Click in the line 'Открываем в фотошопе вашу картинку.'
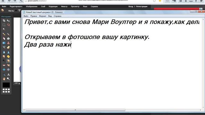This screenshot has height=115, width=205. [x=87, y=37]
